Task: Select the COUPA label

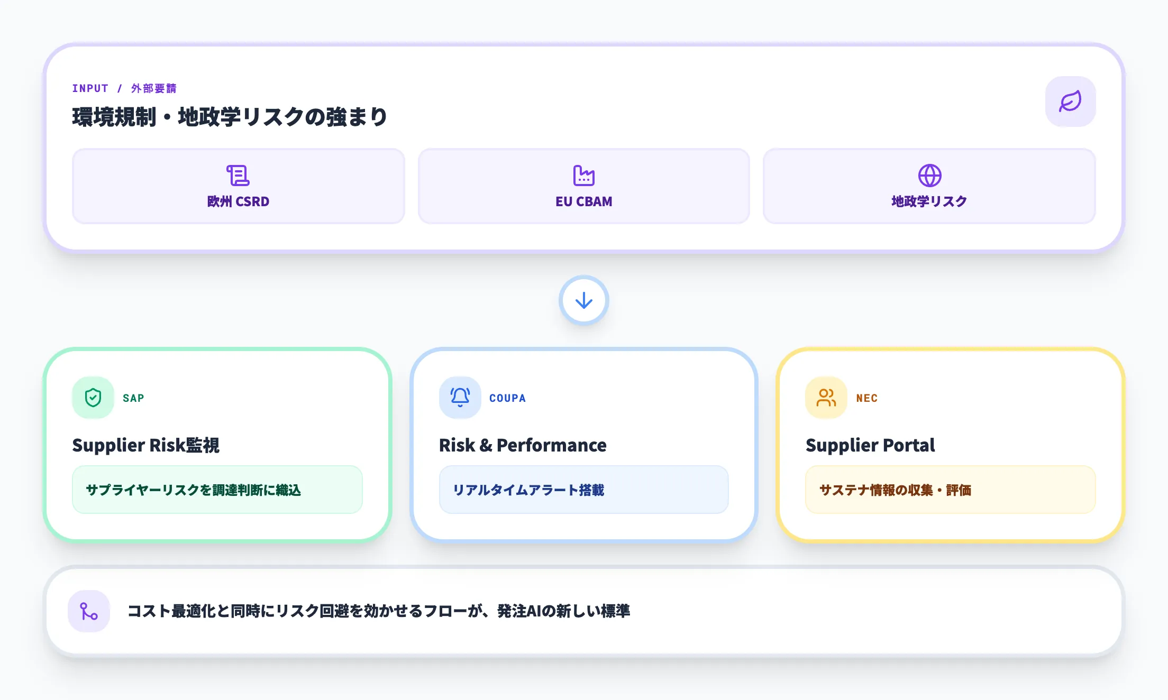Action: 507,398
